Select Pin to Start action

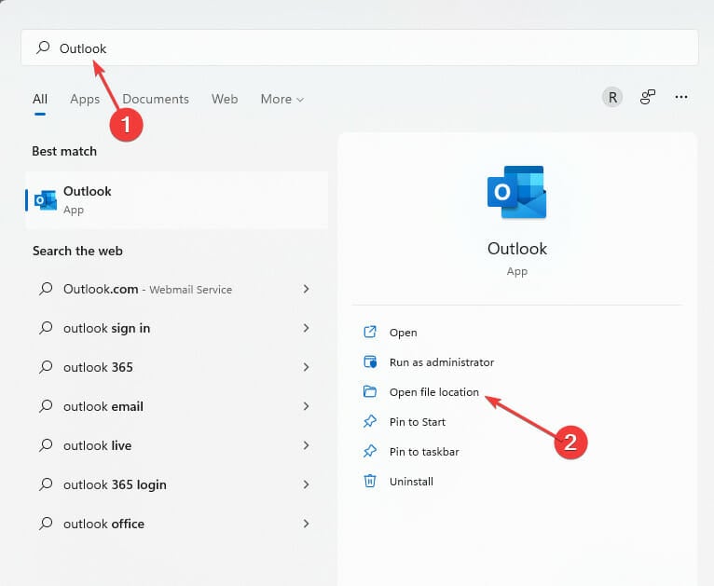click(418, 422)
